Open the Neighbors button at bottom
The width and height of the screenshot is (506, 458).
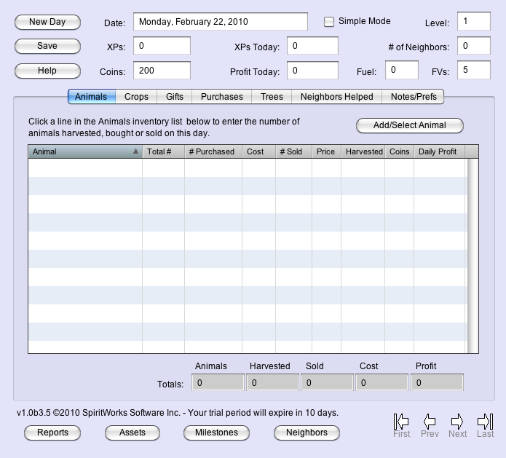tap(307, 433)
